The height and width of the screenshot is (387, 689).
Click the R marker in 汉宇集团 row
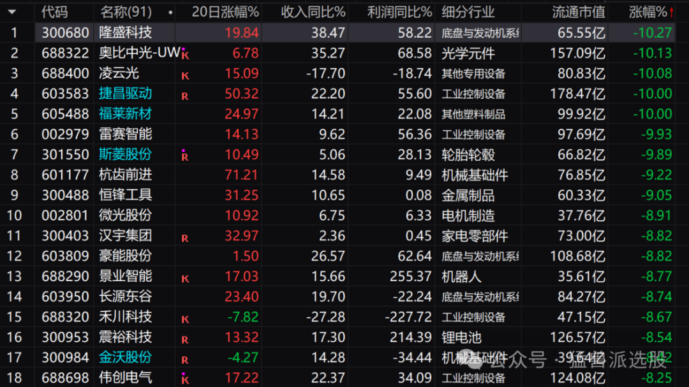[x=185, y=238]
